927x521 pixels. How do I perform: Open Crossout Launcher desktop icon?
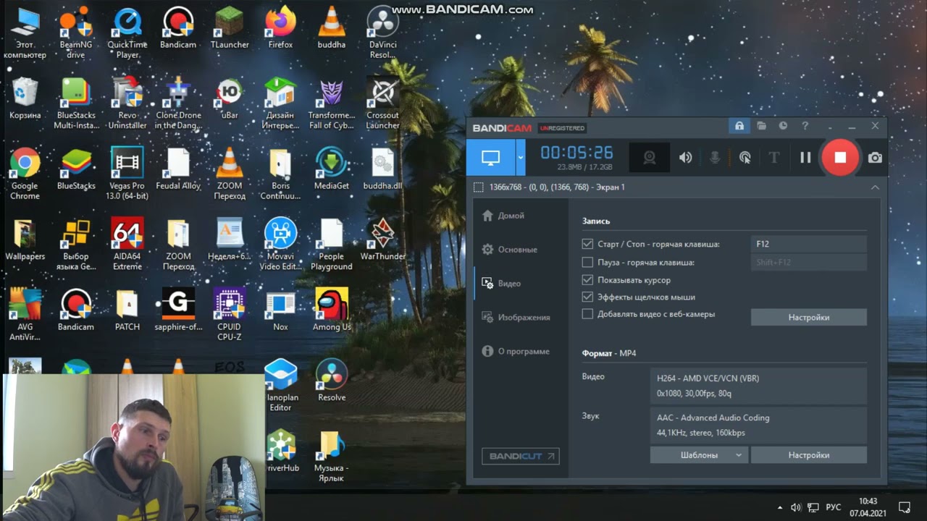(382, 103)
